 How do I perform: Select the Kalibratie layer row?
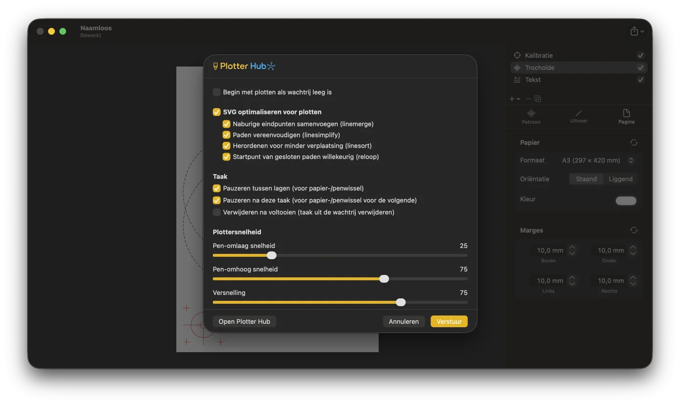(x=579, y=55)
